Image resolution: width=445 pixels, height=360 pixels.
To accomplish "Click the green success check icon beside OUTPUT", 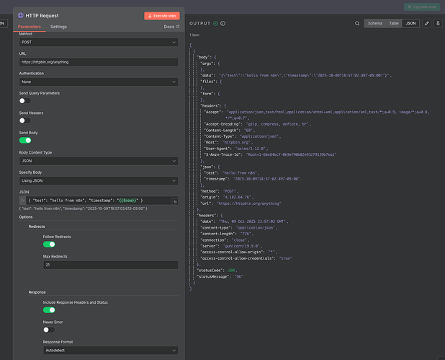I will (x=215, y=23).
